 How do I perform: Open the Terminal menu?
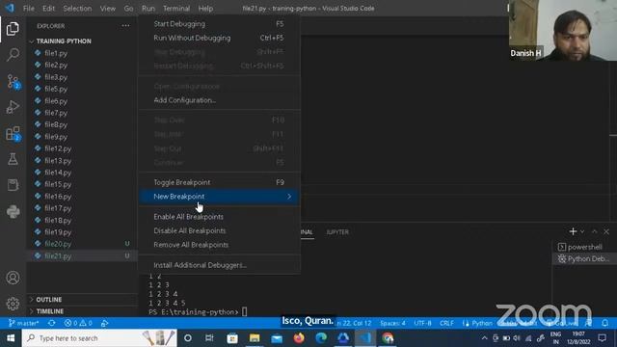pos(176,9)
